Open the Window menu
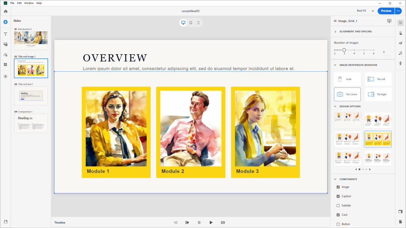The image size is (406, 228). click(29, 3)
